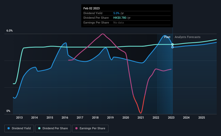Click the 'HK$0.780' dividend per share value

click(120, 18)
